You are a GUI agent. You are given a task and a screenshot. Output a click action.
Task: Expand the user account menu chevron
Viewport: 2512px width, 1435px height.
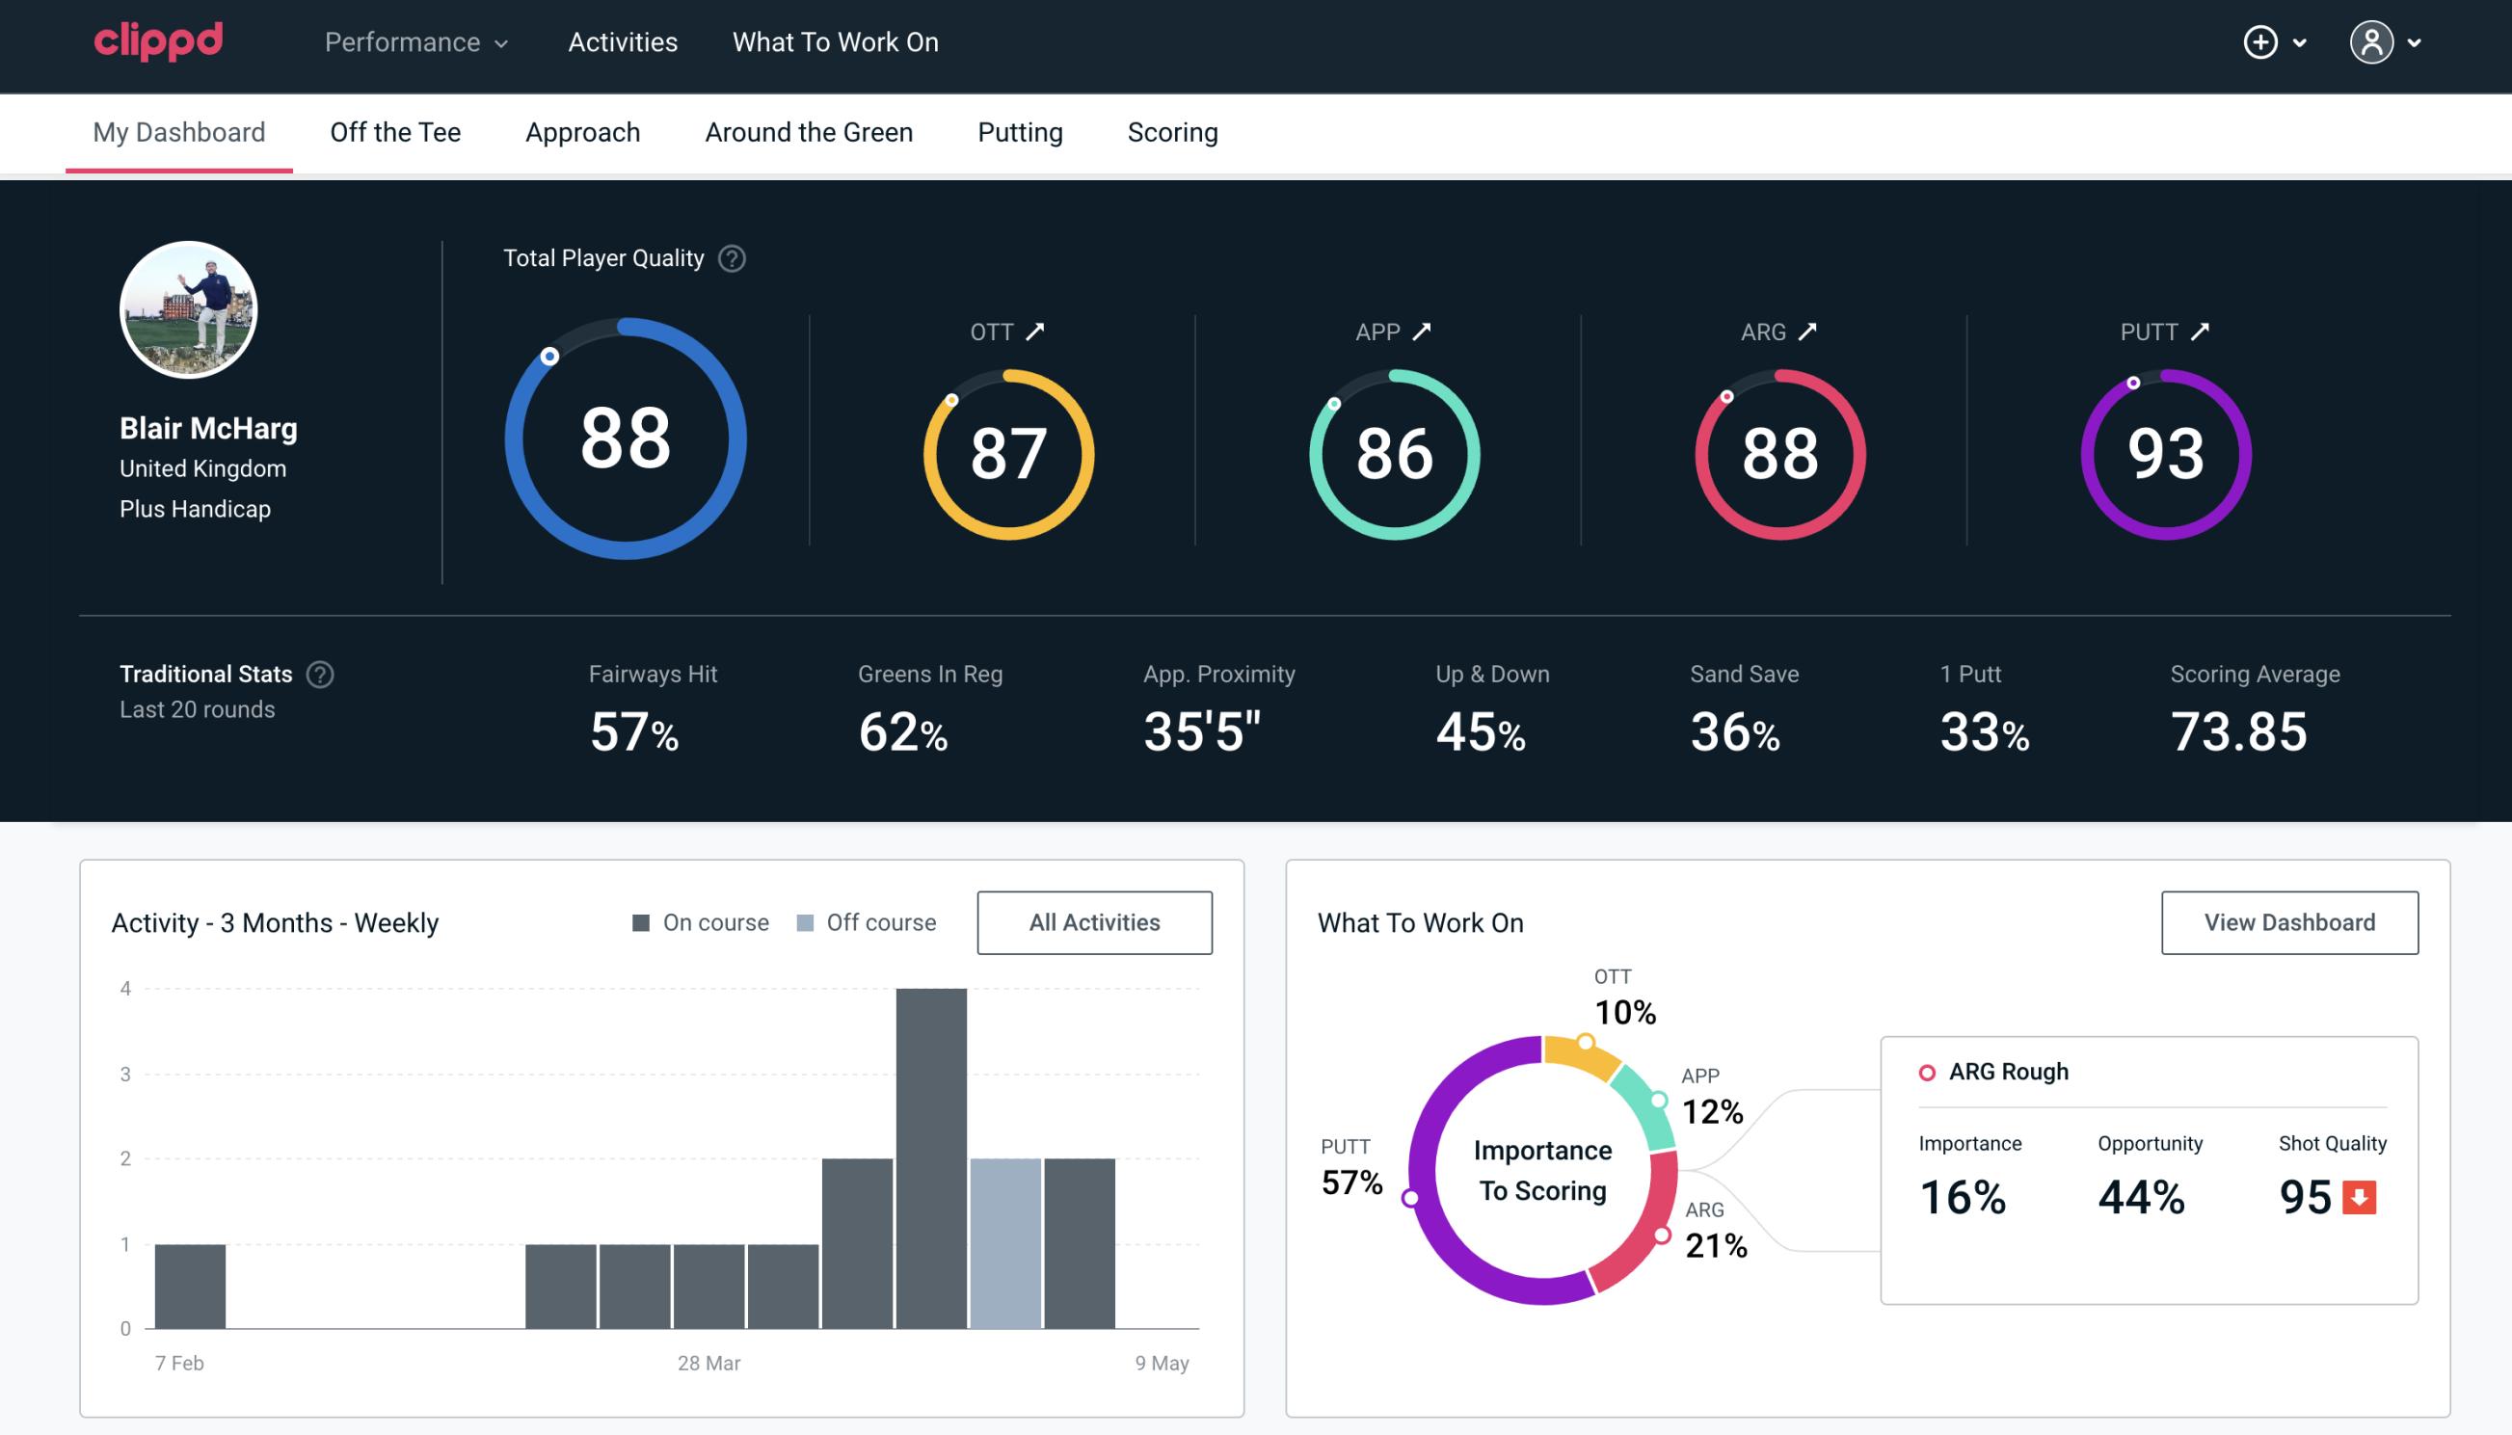2416,43
